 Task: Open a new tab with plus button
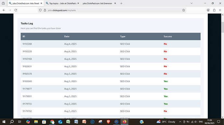point(121,3)
